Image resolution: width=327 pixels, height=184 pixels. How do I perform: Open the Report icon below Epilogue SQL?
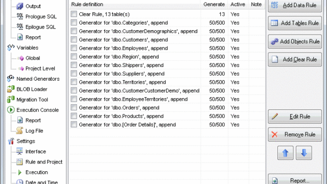click(x=20, y=37)
